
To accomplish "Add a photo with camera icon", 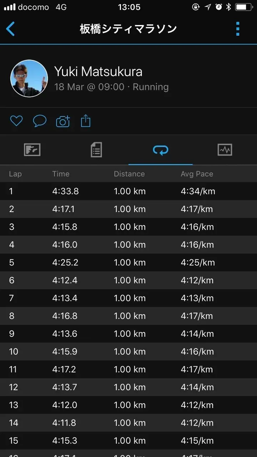I will [63, 121].
